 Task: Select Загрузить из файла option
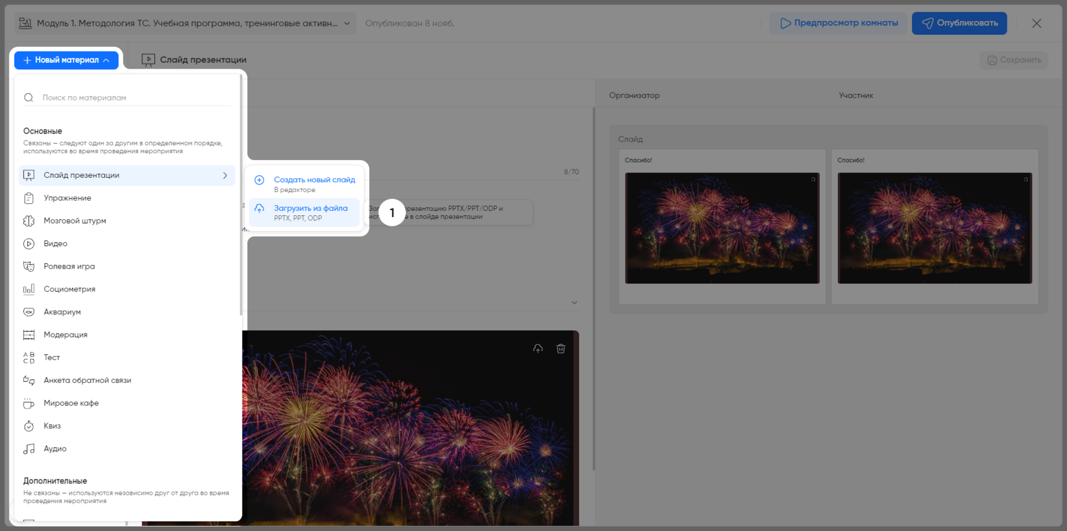point(305,212)
